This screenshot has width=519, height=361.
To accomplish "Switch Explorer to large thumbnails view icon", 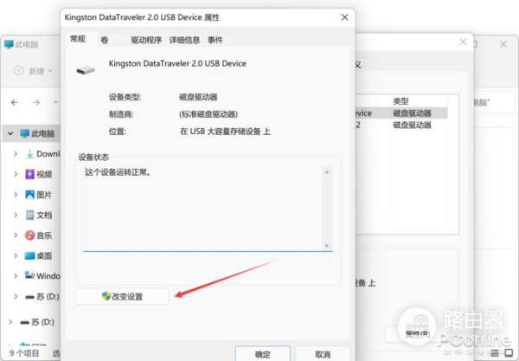I will [509, 353].
